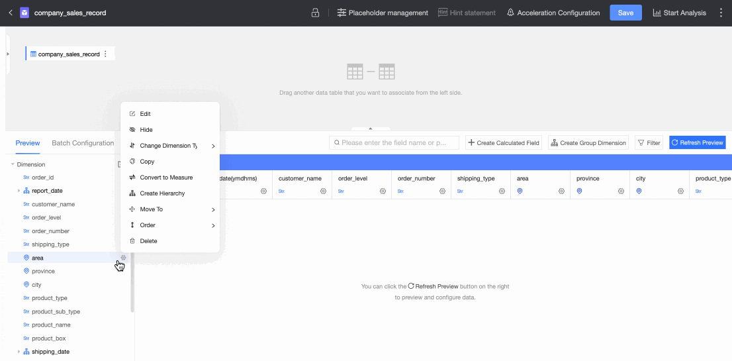Expand the shipping_date hierarchy
Screen dimensions: 732x361
coord(19,351)
